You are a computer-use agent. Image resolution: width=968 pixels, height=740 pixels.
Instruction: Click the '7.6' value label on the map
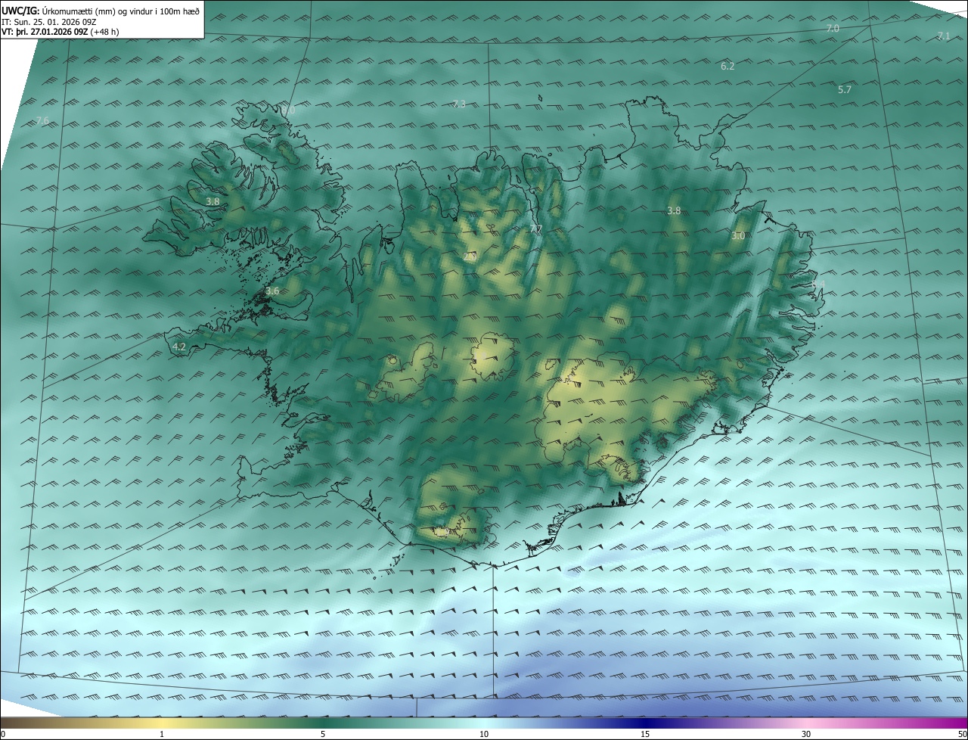pyautogui.click(x=42, y=121)
